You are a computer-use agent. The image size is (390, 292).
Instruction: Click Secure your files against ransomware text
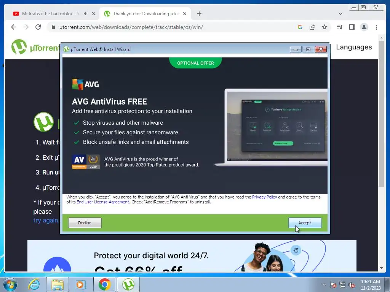click(130, 132)
